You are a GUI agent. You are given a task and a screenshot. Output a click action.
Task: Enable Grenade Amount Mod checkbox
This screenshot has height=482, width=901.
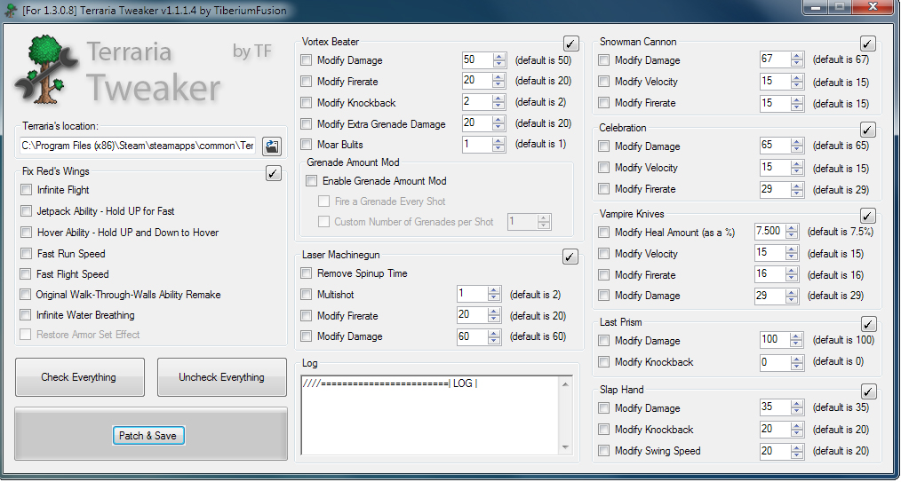coord(312,181)
